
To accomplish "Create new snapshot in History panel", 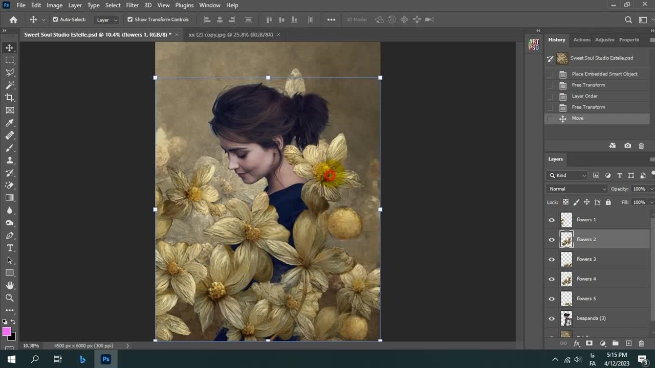I will coord(628,146).
